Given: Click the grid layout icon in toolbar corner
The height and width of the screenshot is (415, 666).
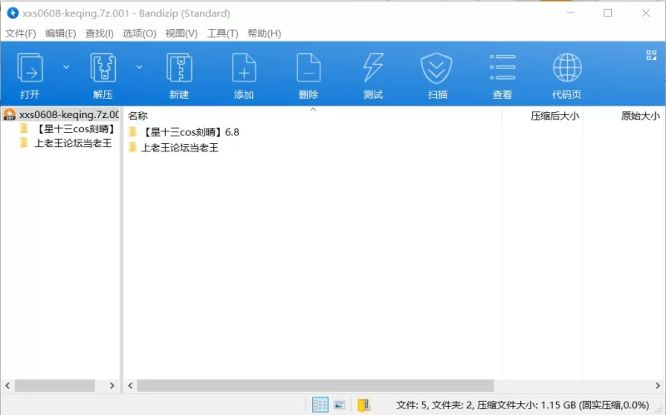Looking at the screenshot, I should (x=651, y=55).
